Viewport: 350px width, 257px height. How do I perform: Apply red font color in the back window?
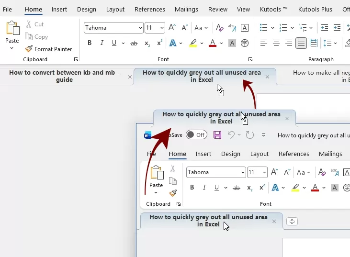pos(213,43)
